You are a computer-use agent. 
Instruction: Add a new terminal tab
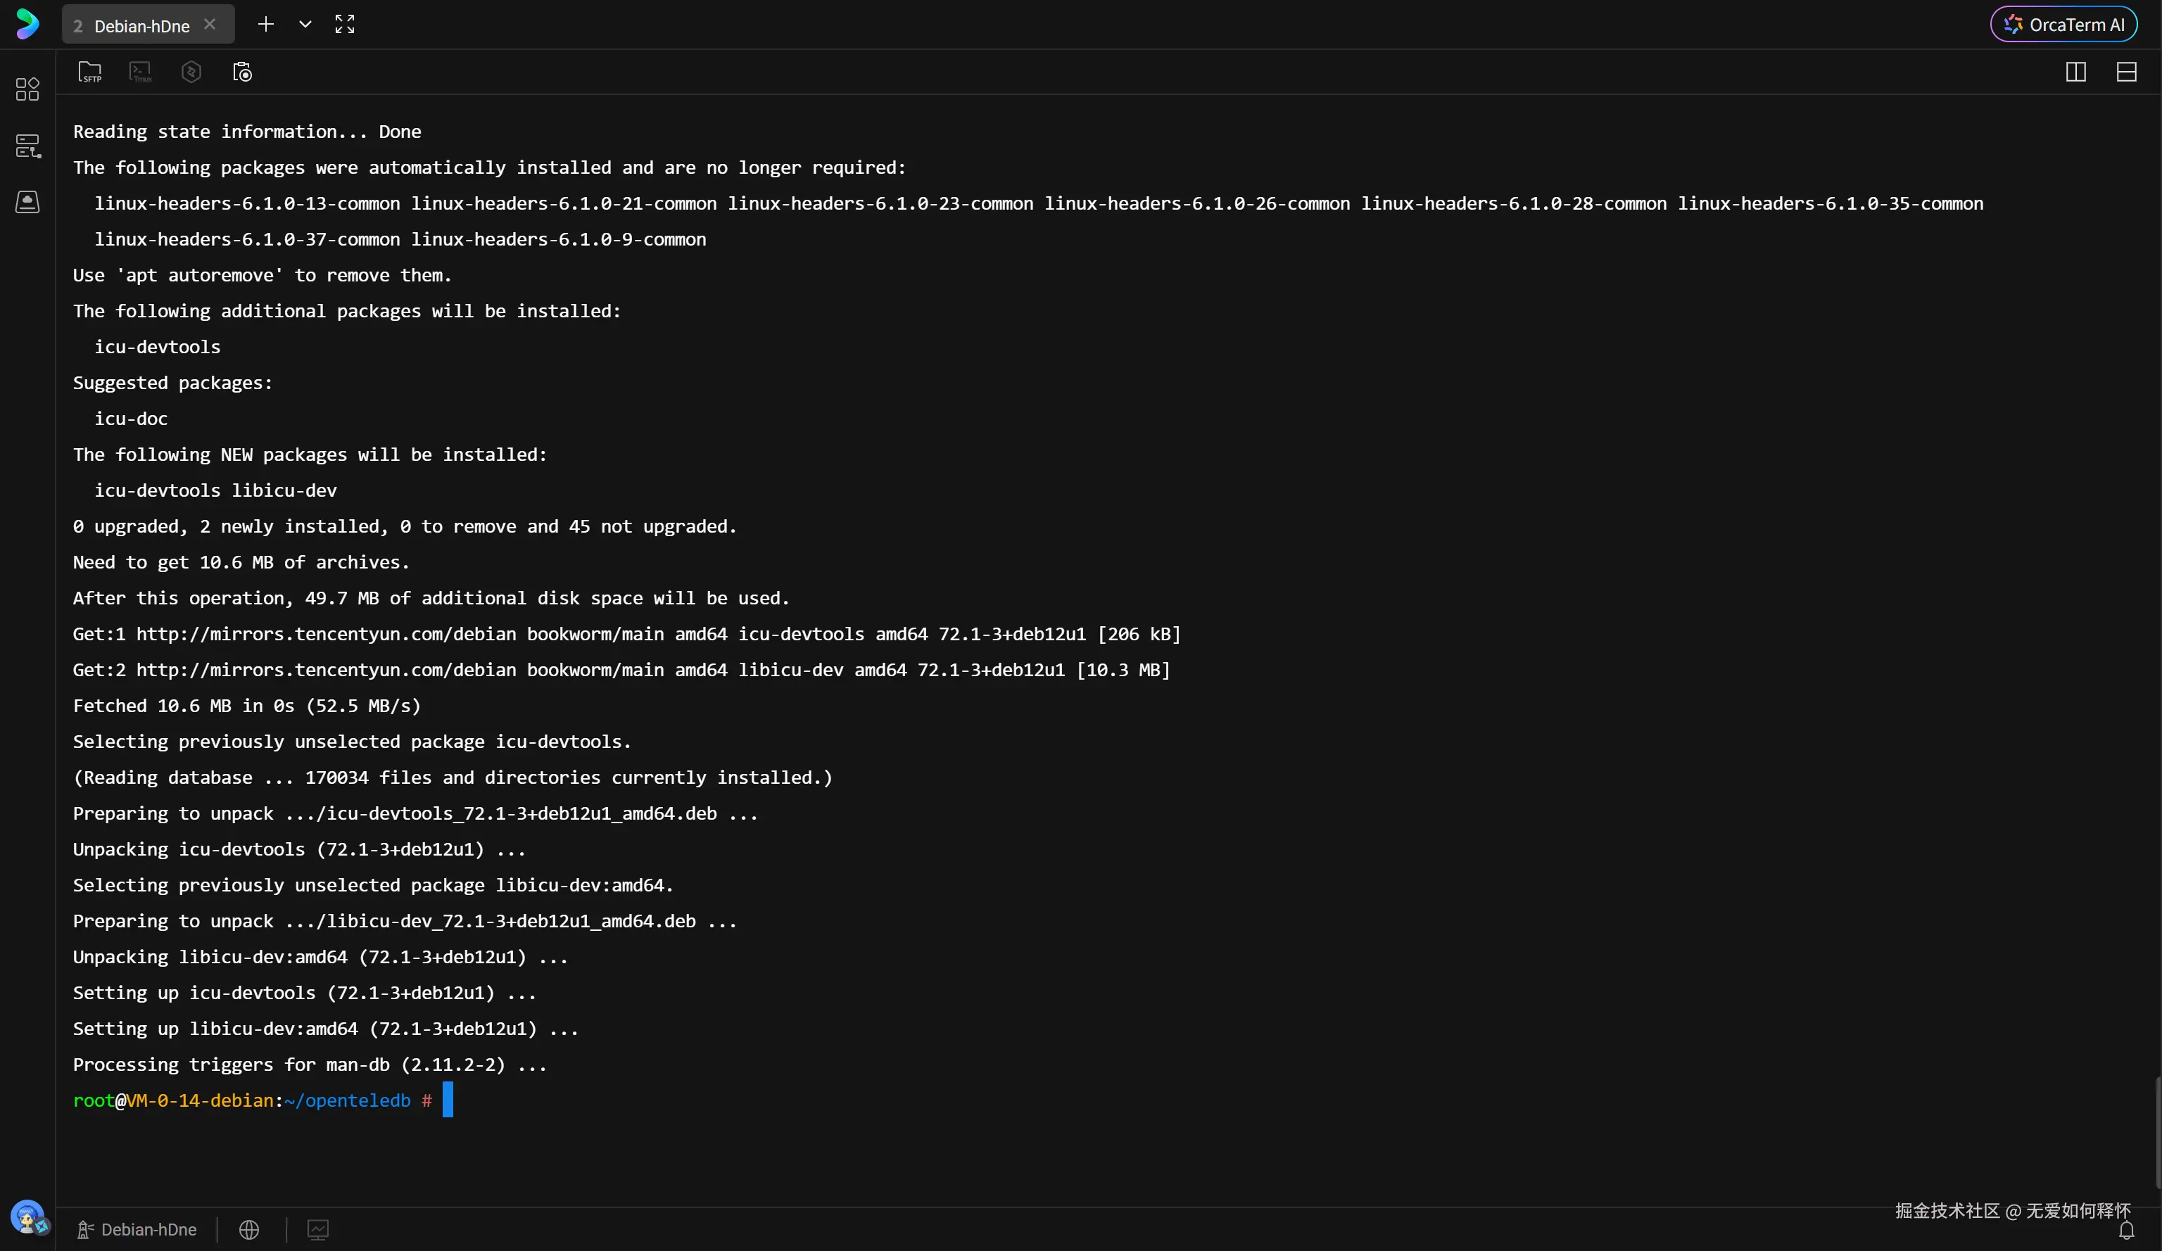pyautogui.click(x=266, y=24)
